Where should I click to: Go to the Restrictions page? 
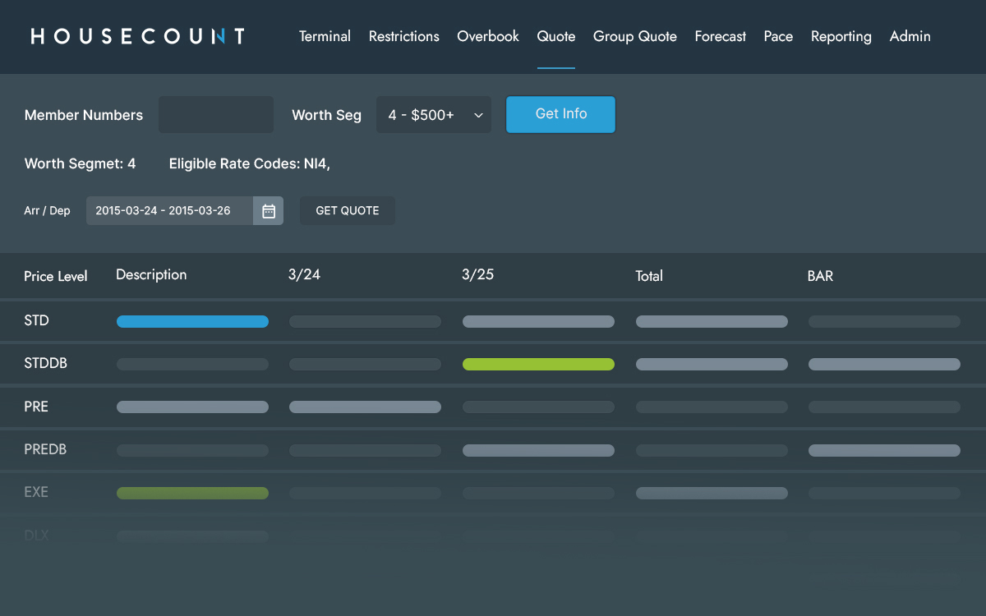pyautogui.click(x=403, y=36)
